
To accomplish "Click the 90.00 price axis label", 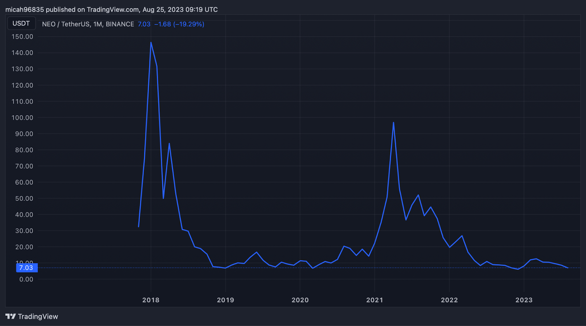I will (x=24, y=134).
